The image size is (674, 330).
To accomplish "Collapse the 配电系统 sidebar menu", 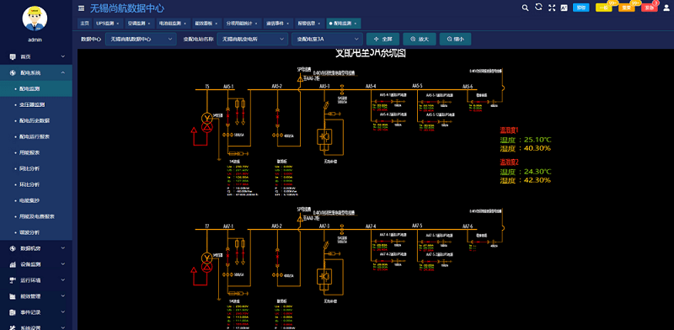I will (x=36, y=72).
